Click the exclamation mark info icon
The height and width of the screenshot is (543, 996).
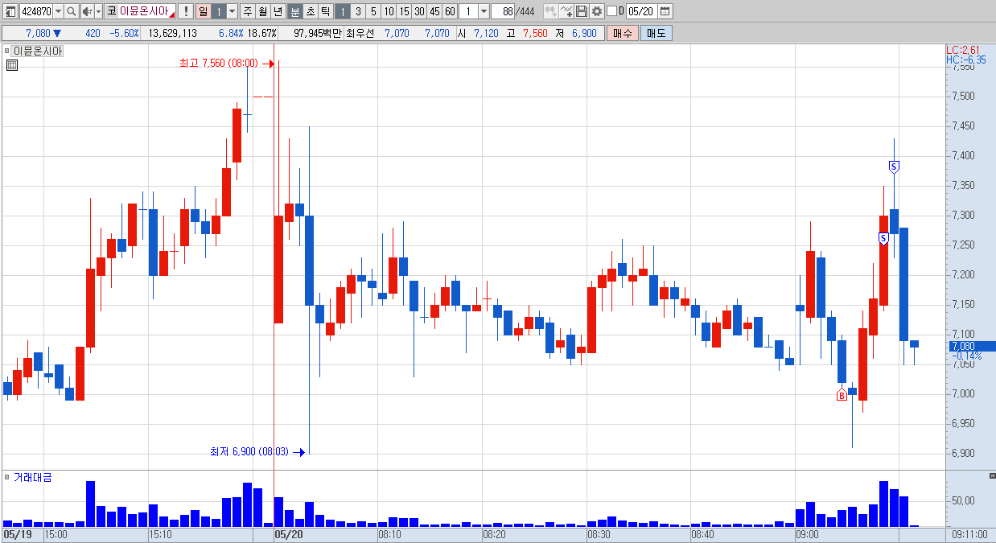186,11
